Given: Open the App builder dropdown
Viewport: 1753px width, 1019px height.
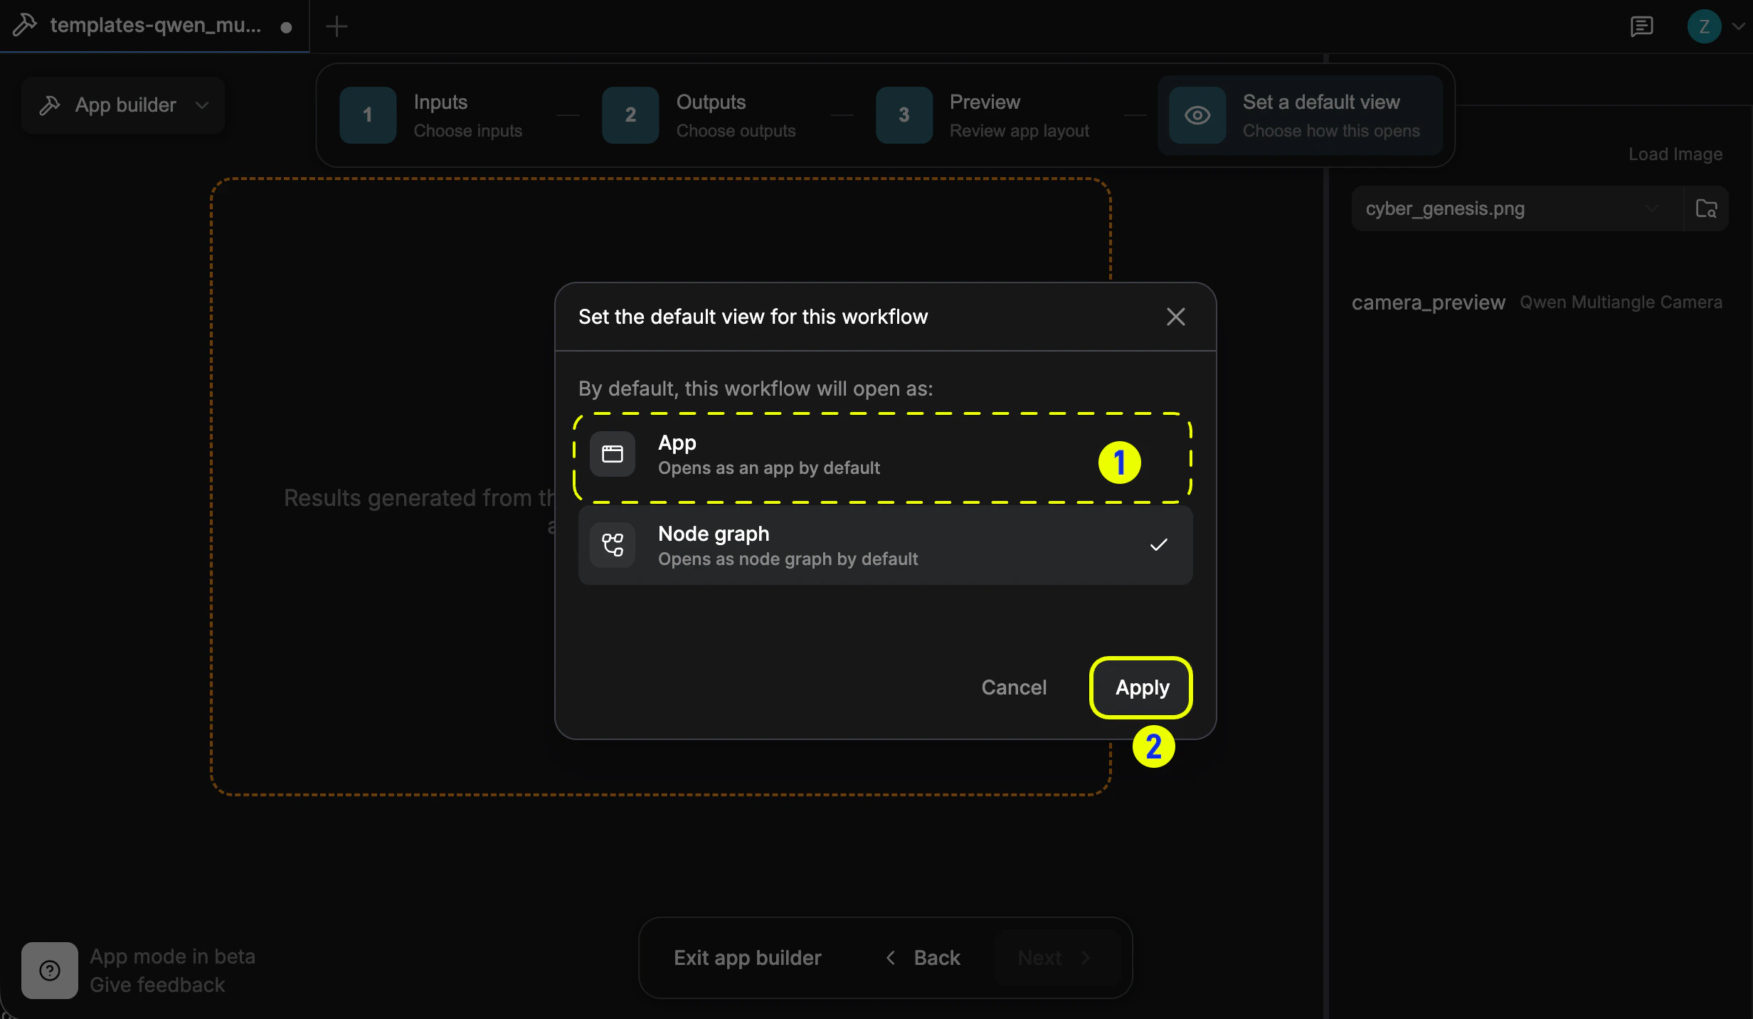Looking at the screenshot, I should tap(122, 105).
